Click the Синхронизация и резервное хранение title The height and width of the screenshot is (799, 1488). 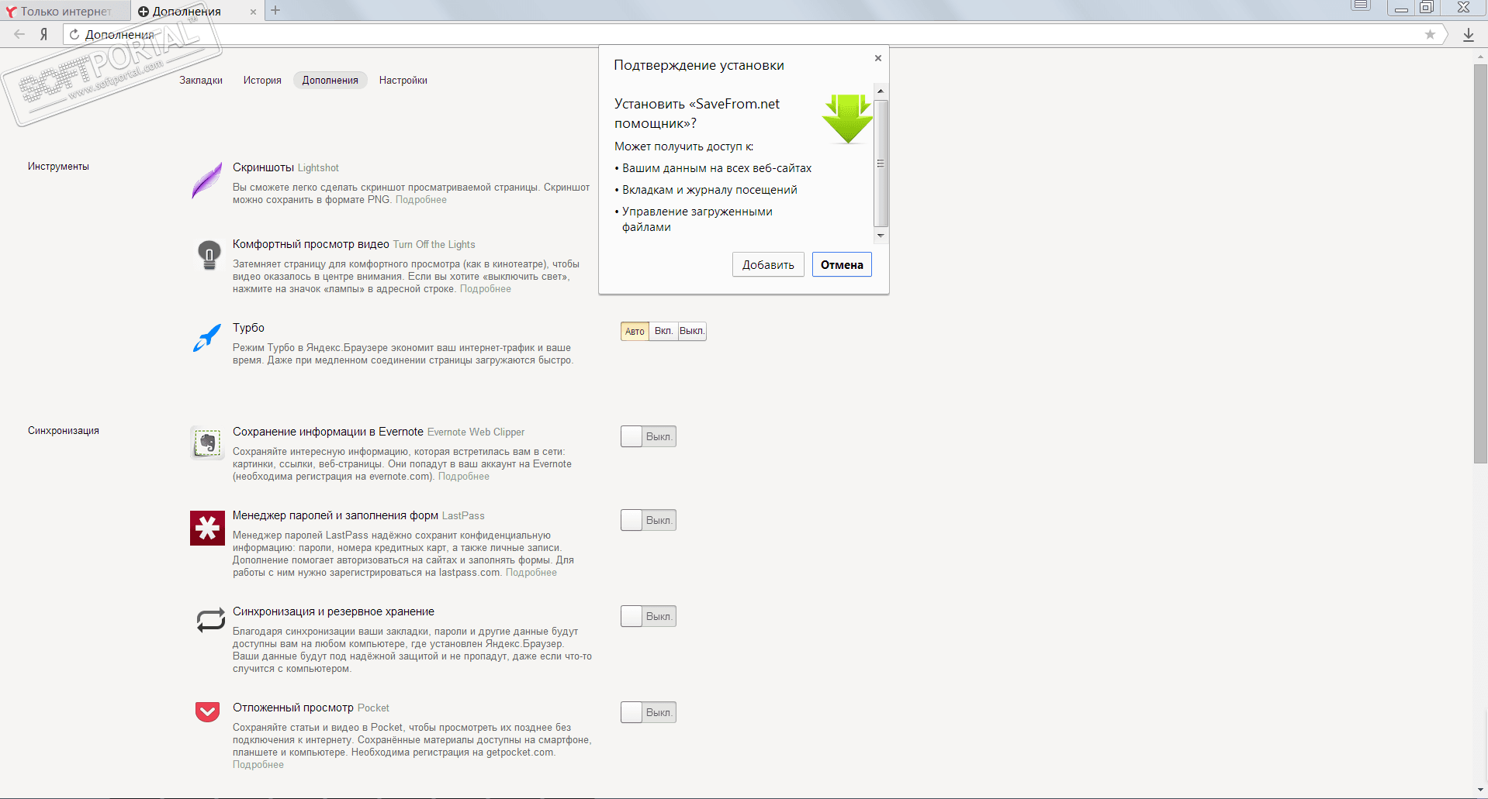[334, 611]
